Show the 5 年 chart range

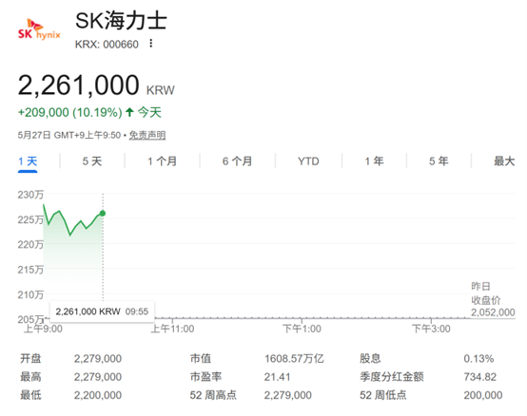[x=439, y=161]
